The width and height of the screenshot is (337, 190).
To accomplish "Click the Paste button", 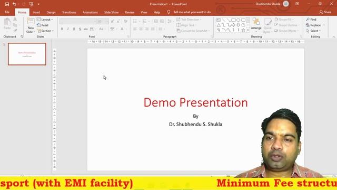I will tap(7, 24).
